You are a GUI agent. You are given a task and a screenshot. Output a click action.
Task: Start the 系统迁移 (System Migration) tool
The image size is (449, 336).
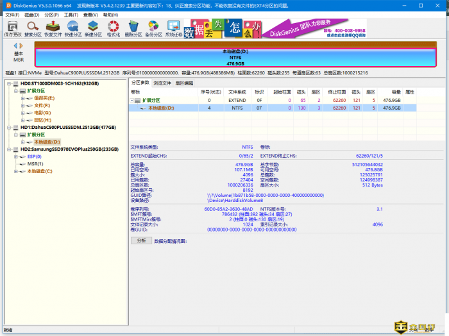tap(173, 27)
